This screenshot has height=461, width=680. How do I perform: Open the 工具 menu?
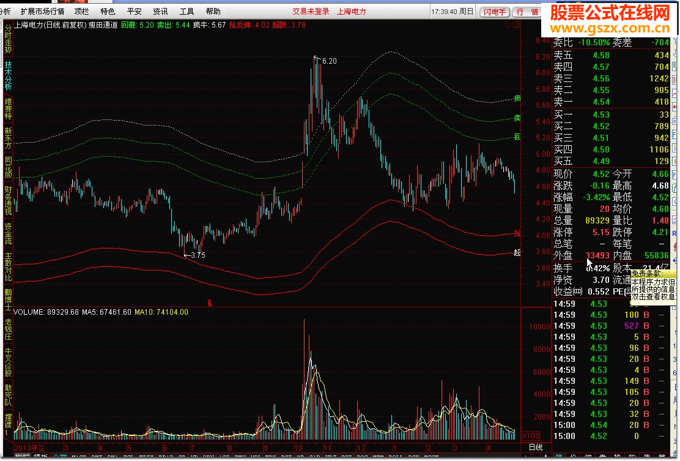[187, 11]
